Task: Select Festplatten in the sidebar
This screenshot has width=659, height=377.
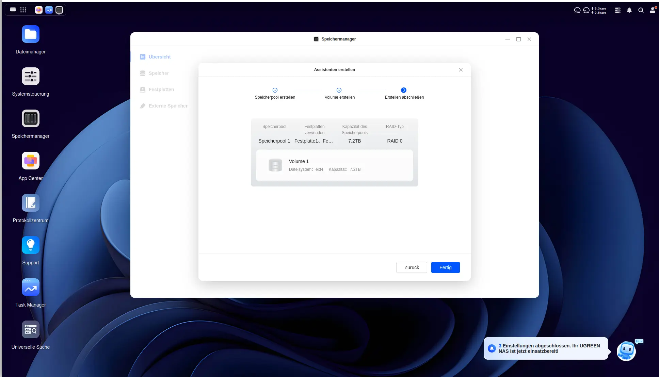Action: (161, 89)
